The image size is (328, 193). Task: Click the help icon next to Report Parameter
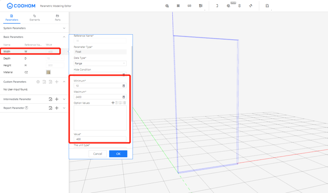[x=26, y=108]
